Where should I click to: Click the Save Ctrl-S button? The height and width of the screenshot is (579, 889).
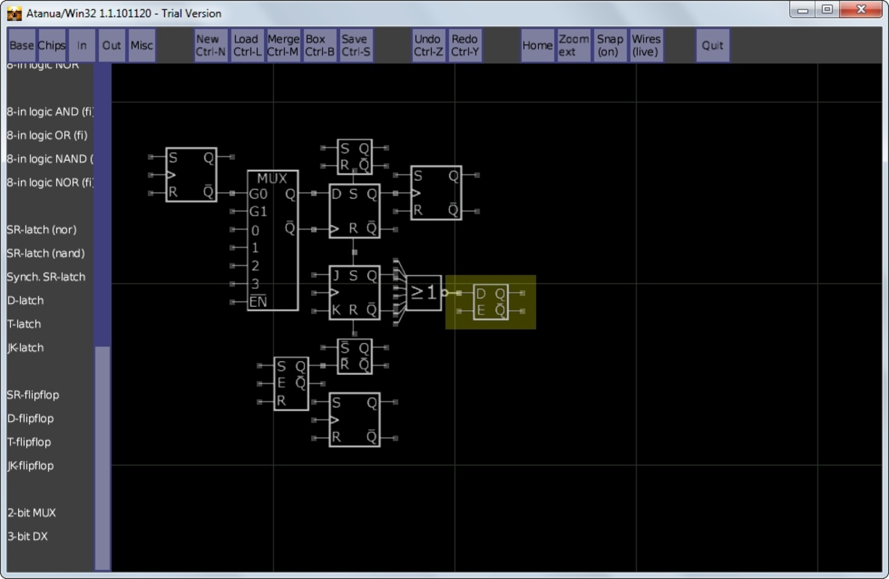click(357, 46)
